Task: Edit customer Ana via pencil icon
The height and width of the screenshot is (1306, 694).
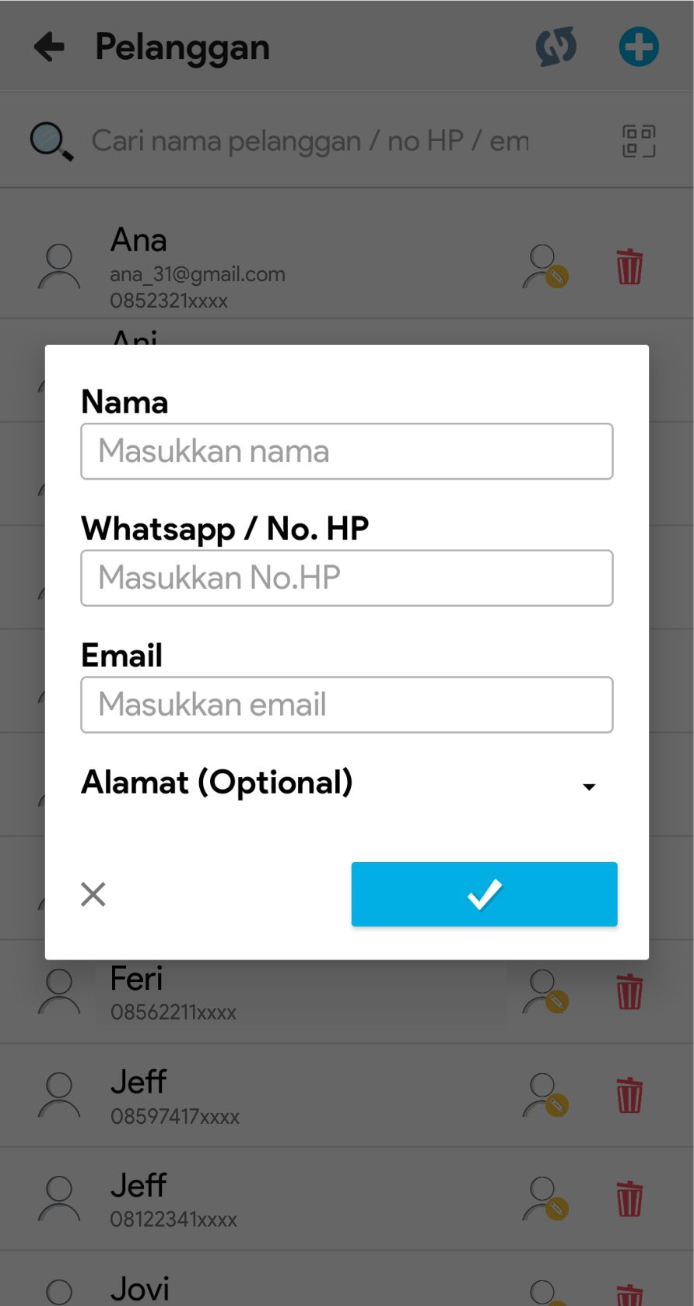Action: click(x=545, y=266)
